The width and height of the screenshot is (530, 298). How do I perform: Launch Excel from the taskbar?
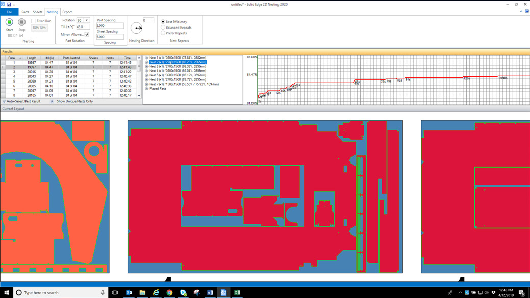(x=237, y=293)
